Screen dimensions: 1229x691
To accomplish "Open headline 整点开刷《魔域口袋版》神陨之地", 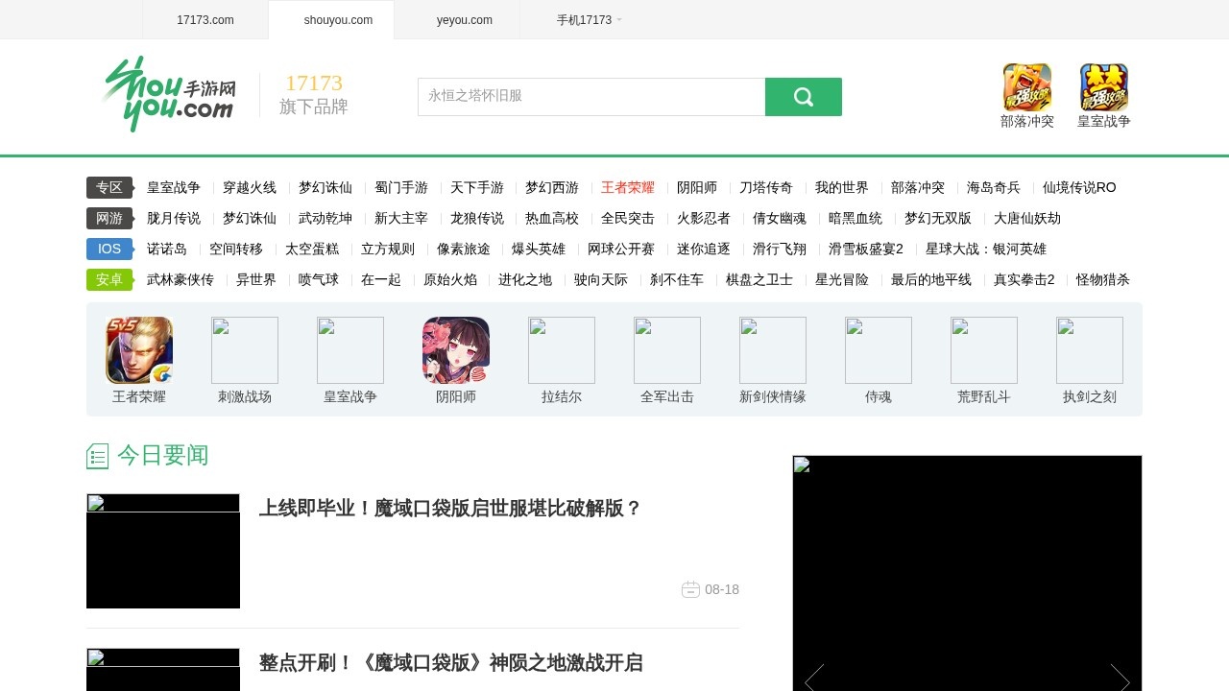I will point(450,663).
